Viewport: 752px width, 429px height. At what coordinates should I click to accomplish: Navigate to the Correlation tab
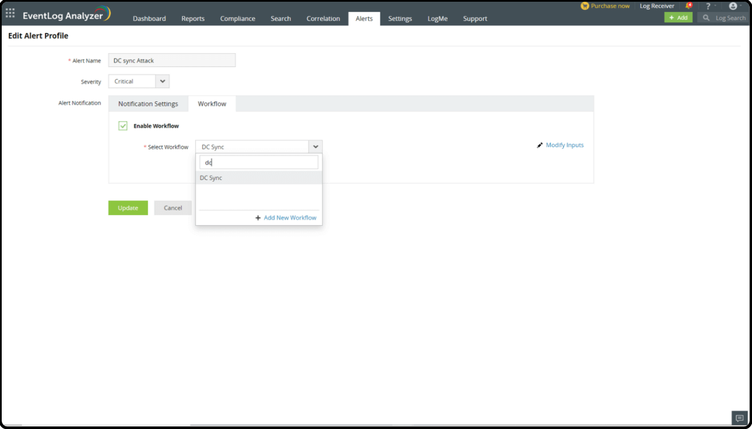coord(323,18)
